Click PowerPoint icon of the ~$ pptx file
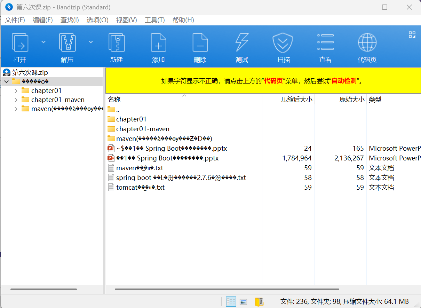The image size is (421, 308). (111, 148)
